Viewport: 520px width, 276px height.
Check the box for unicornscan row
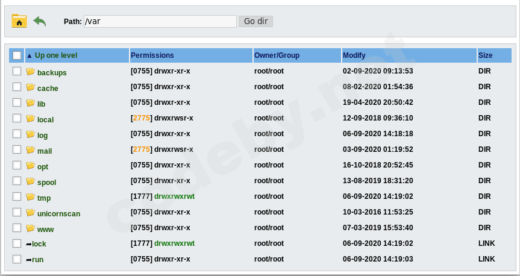coord(17,212)
